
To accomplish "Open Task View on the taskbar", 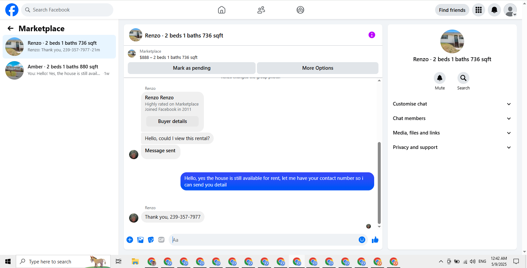I will coord(119,261).
